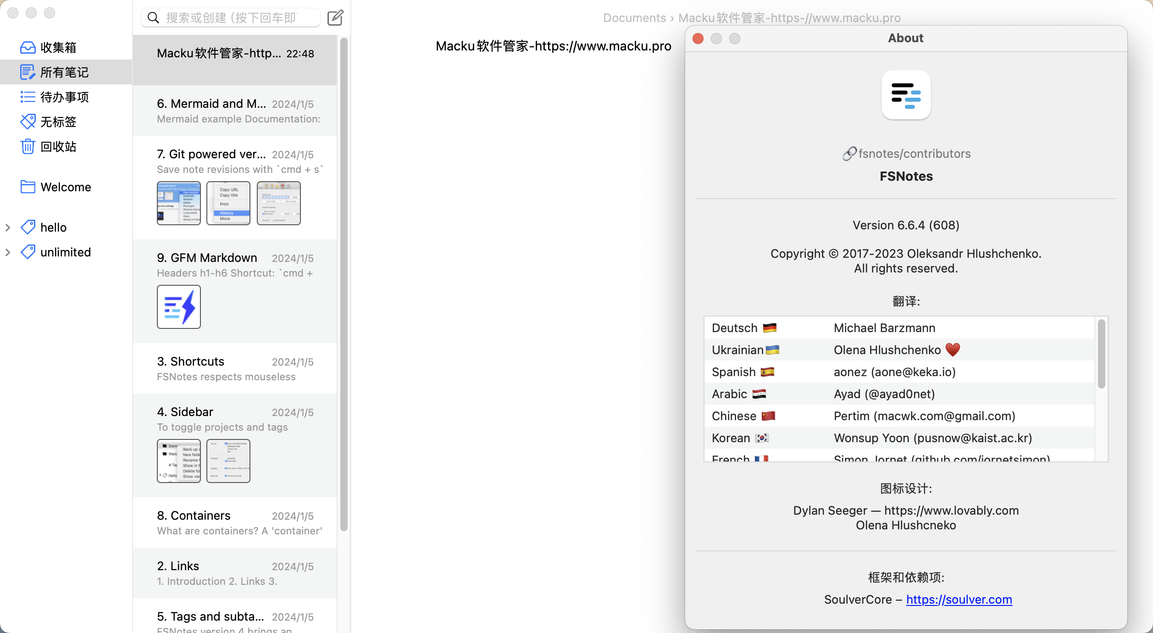Select the Chinese translator row
The image size is (1153, 633).
899,416
